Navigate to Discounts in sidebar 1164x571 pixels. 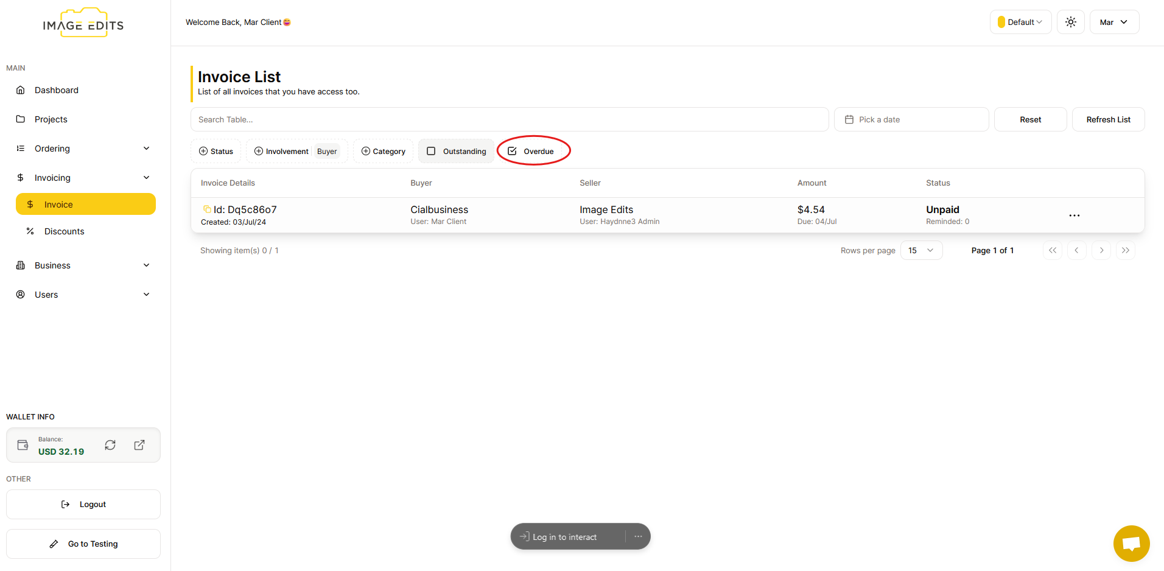(x=64, y=231)
